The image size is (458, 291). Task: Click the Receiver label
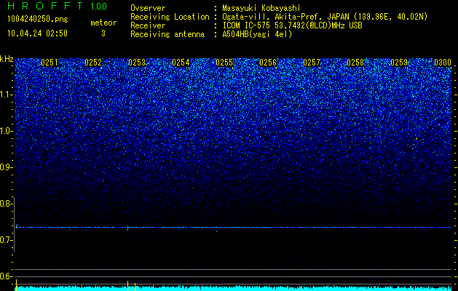(x=148, y=25)
